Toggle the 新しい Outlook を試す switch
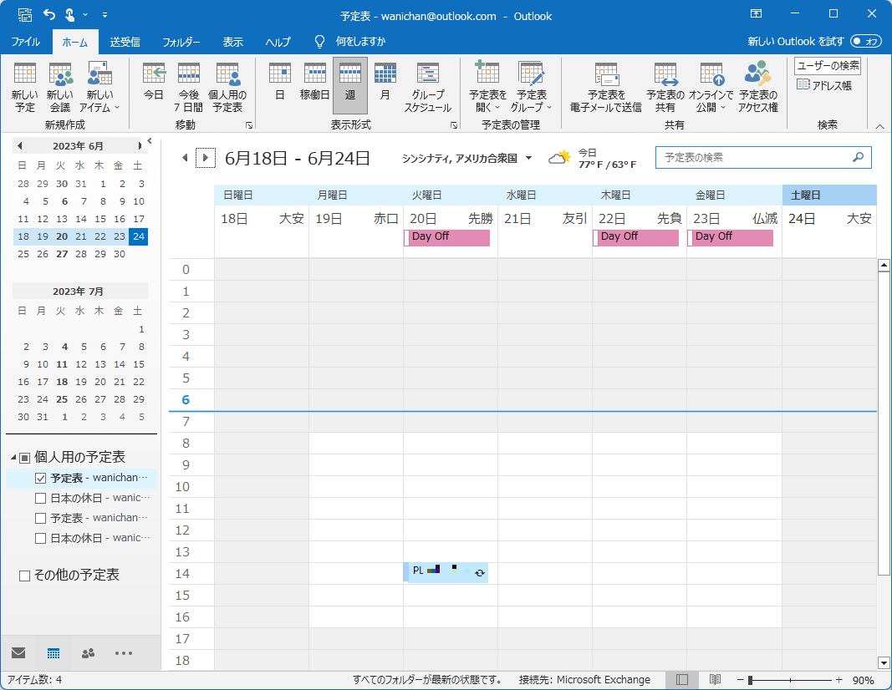 (x=865, y=42)
